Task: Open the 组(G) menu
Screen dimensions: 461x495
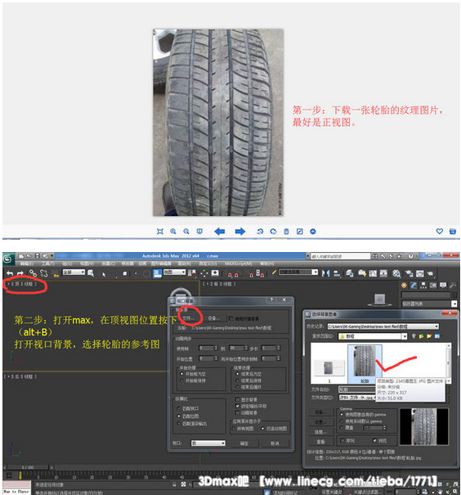Action: pyautogui.click(x=67, y=263)
